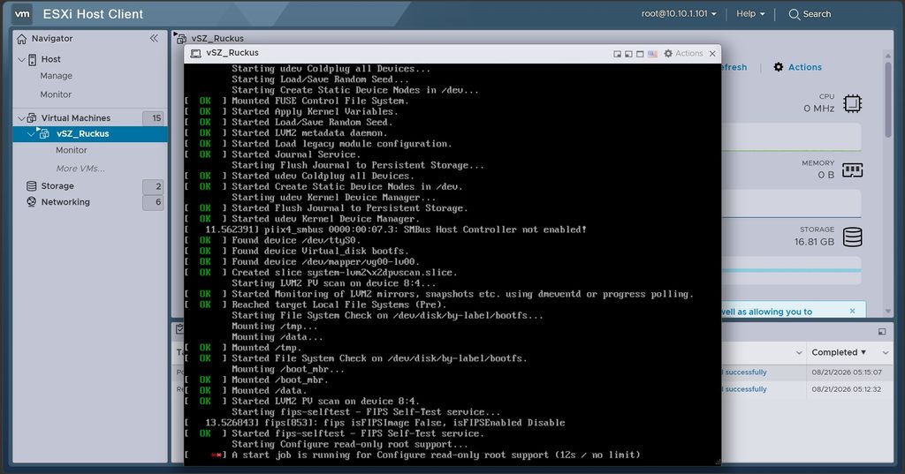Click scrollbar down arrow in main panel
905x474 pixels.
(x=888, y=312)
